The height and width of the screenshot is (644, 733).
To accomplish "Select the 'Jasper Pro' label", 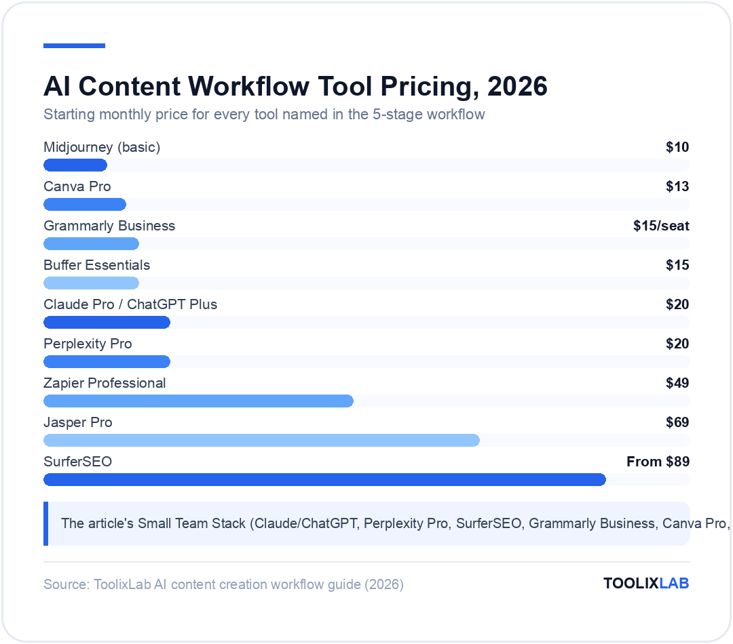I will point(77,422).
